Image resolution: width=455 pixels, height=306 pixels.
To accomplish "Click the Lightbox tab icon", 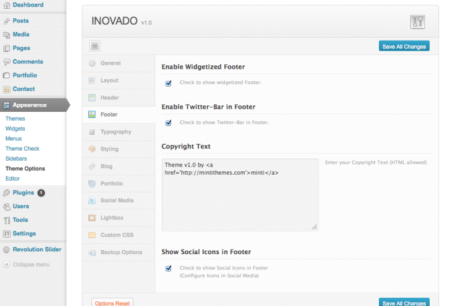I will (x=92, y=218).
